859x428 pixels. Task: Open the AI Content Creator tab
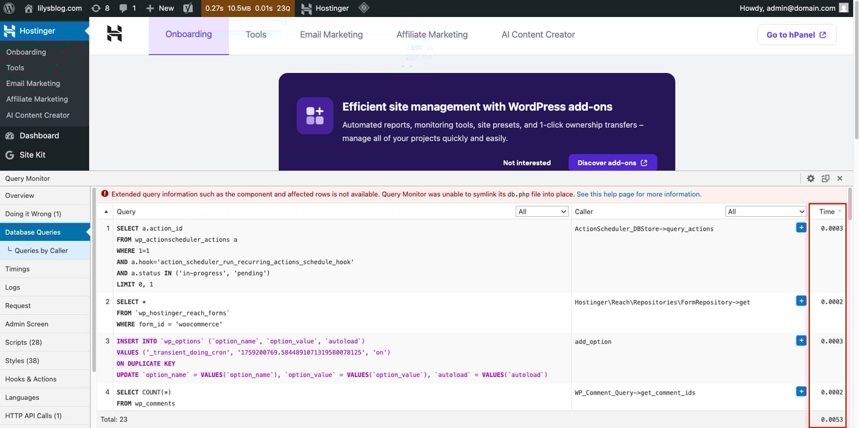pyautogui.click(x=538, y=35)
